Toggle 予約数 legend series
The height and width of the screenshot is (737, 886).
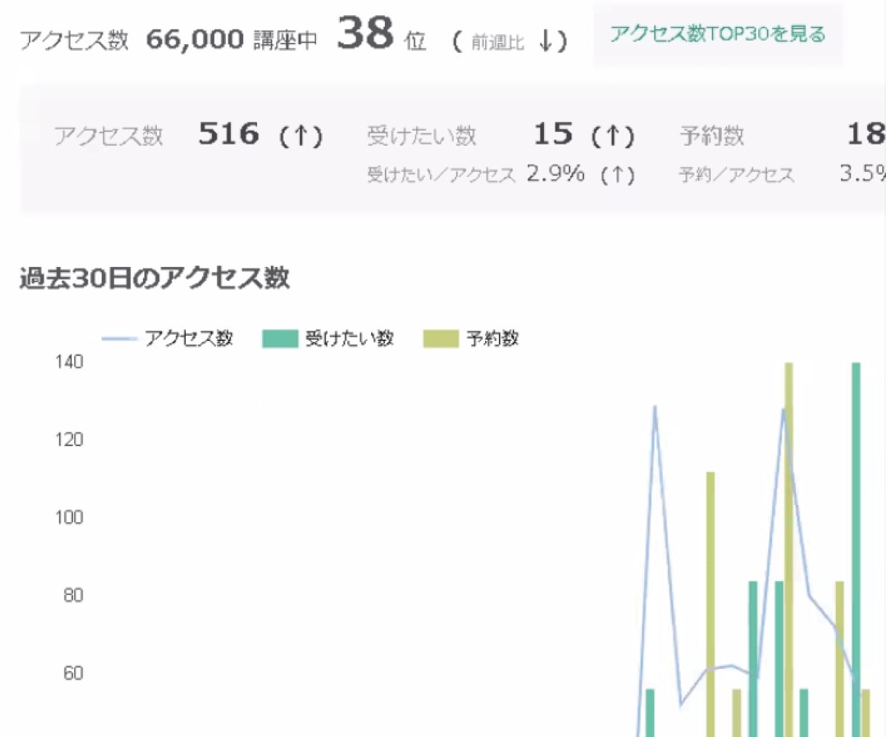click(x=471, y=338)
